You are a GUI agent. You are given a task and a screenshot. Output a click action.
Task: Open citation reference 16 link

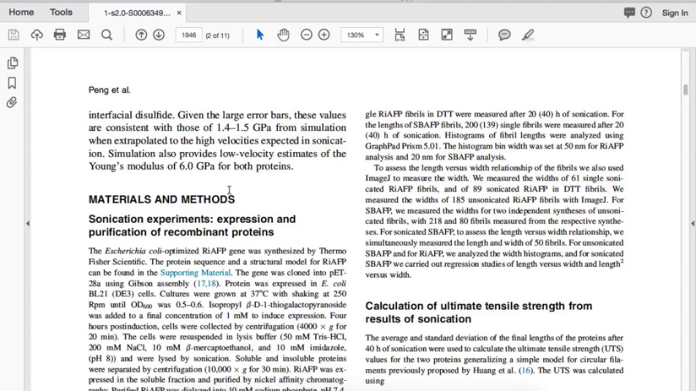(x=525, y=370)
